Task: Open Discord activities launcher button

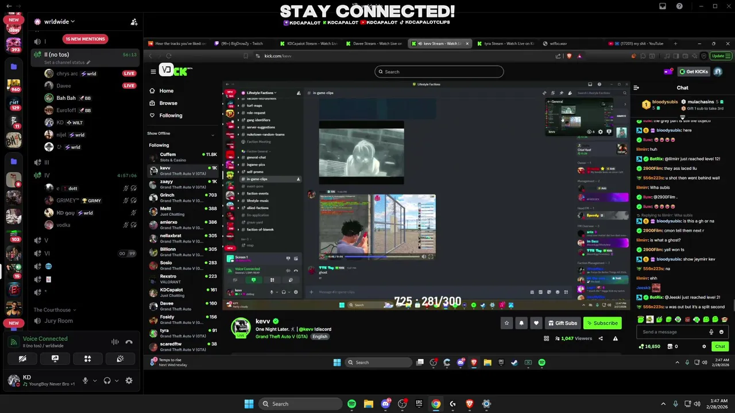Action: tap(87, 359)
